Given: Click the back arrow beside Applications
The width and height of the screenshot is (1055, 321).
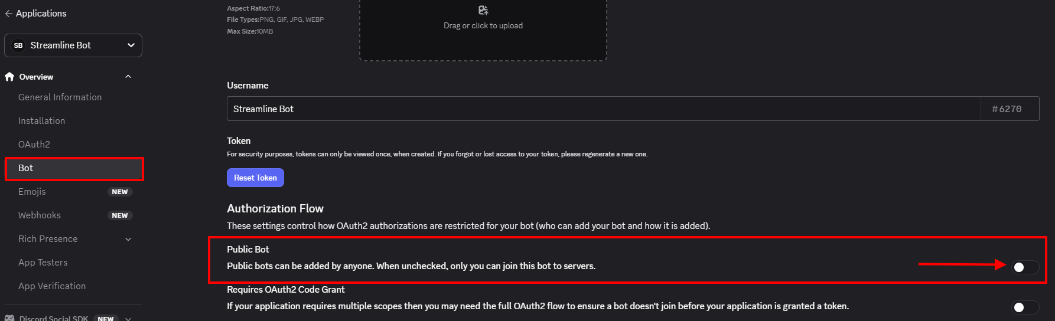Looking at the screenshot, I should point(8,14).
